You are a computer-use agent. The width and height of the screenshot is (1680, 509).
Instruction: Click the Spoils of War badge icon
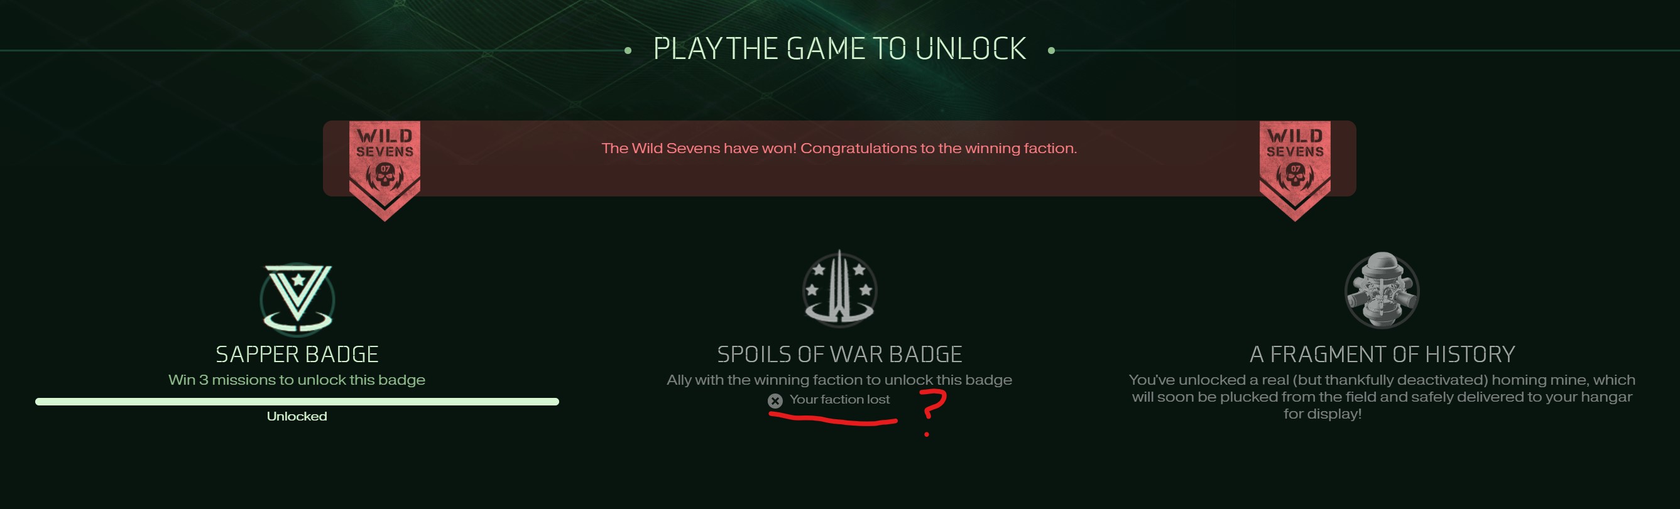click(839, 288)
